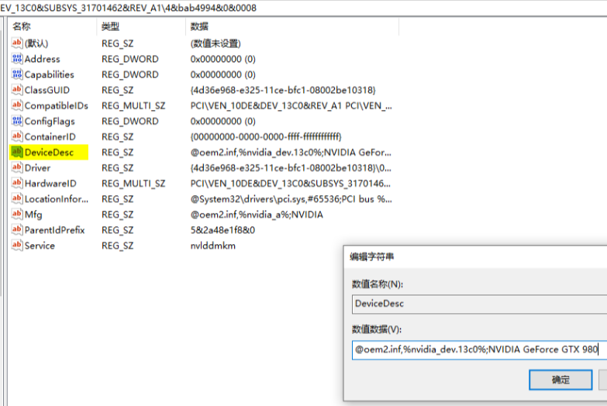Click the 数值数据 input field

479,350
